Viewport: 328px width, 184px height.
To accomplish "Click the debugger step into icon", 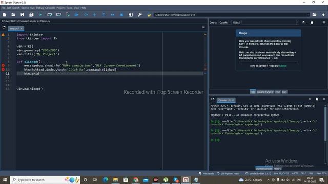I will (94, 15).
